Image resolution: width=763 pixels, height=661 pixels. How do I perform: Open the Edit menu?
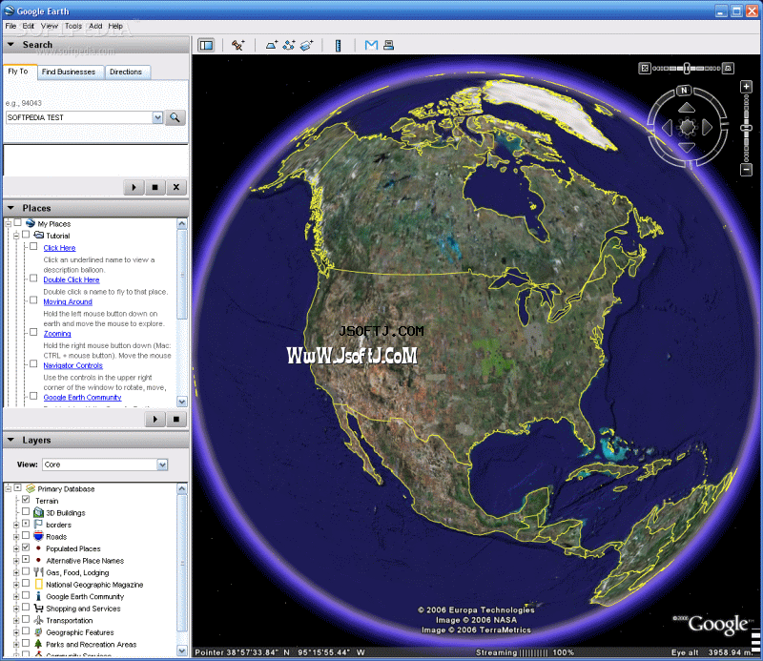point(29,26)
